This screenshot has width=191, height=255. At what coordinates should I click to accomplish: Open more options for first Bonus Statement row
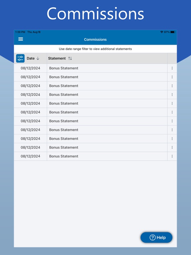[x=172, y=68]
